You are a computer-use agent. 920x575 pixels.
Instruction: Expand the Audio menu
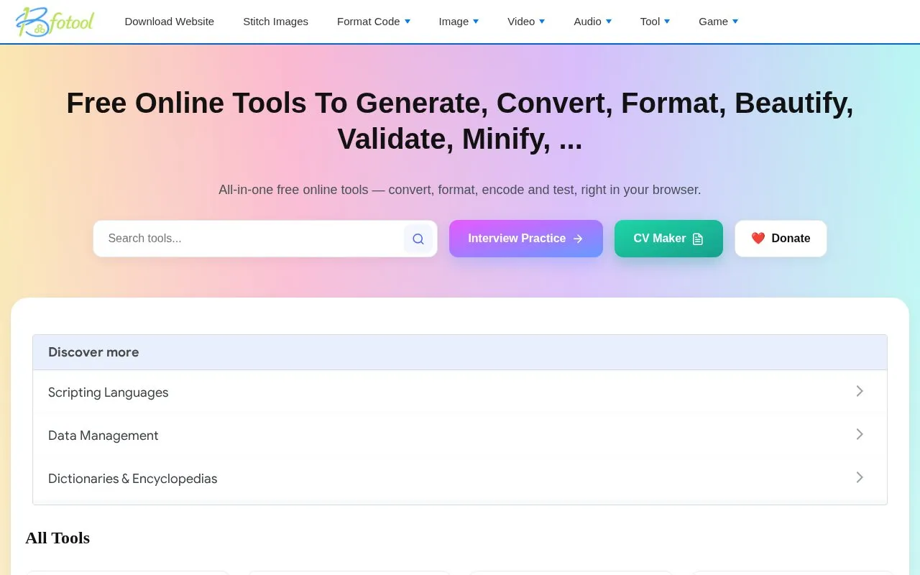click(593, 22)
